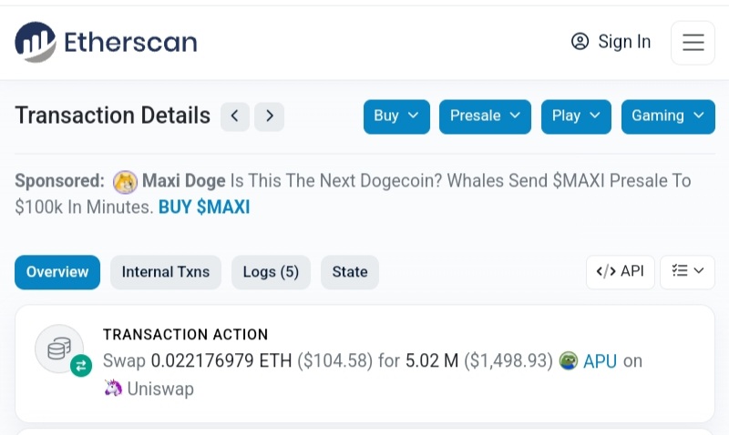Switch to the Logs (5) tab
Viewport: 729px width, 435px height.
click(x=271, y=272)
